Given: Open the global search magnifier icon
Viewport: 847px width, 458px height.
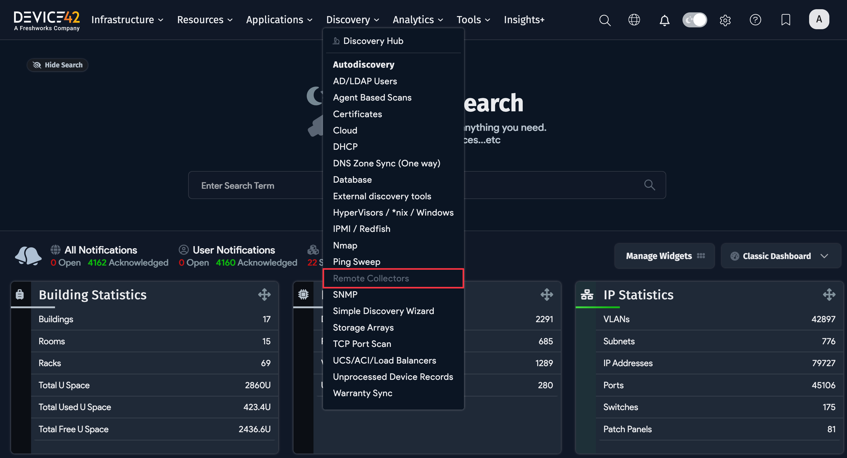Looking at the screenshot, I should coord(605,20).
